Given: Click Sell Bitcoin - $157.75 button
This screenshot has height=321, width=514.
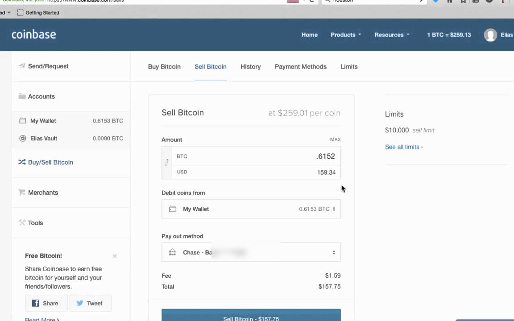Looking at the screenshot, I should pyautogui.click(x=251, y=315).
